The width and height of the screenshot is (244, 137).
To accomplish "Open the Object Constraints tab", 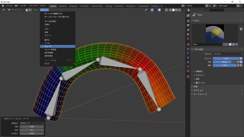I will click(188, 62).
